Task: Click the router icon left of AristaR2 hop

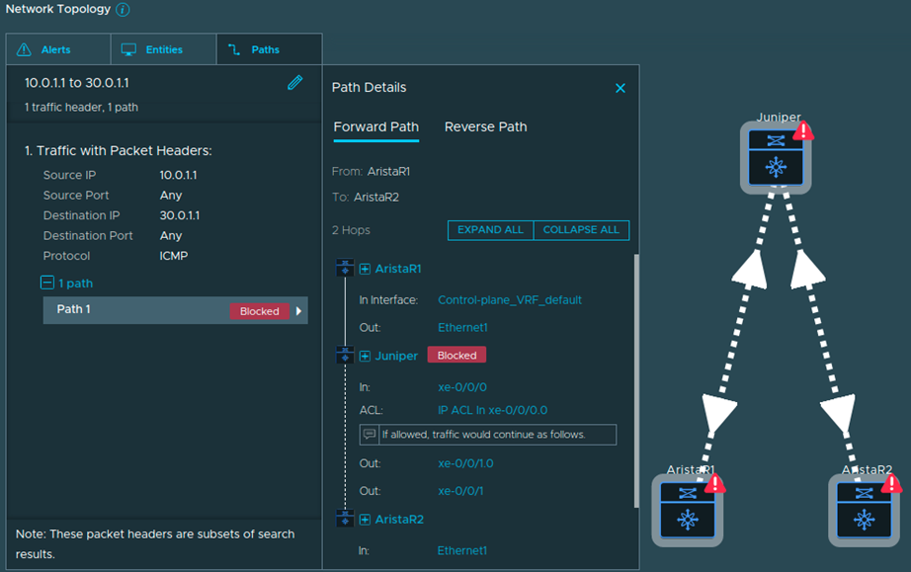Action: coord(345,518)
